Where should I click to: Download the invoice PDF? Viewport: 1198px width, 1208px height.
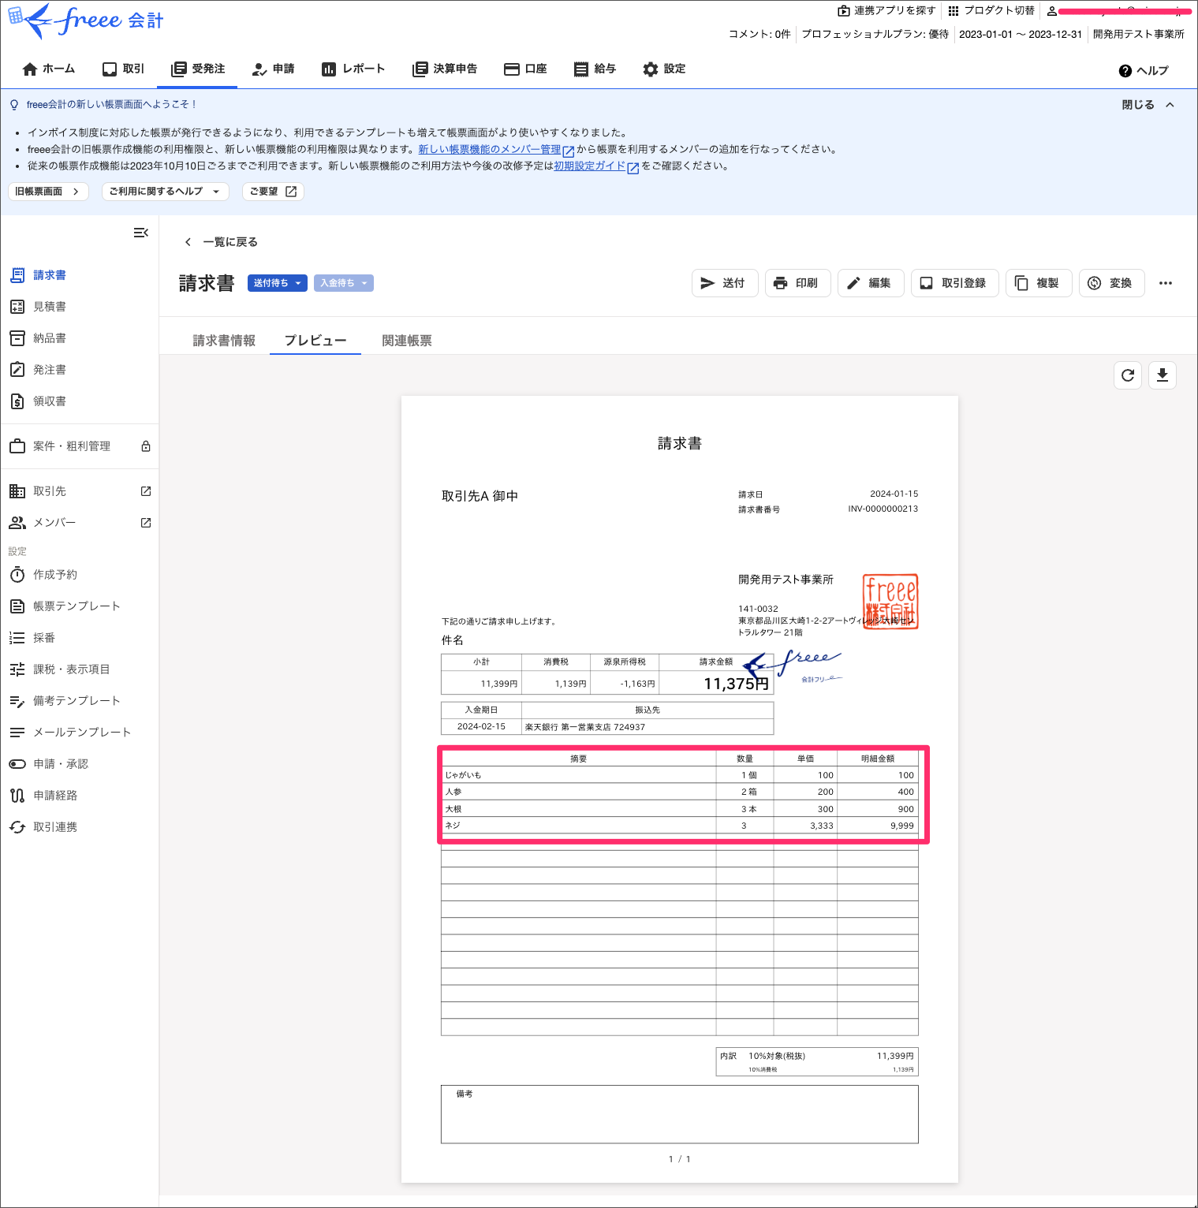pyautogui.click(x=1163, y=375)
